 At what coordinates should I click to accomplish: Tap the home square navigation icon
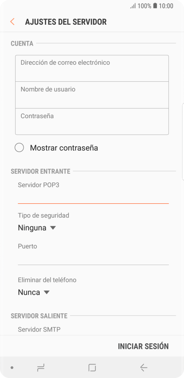click(92, 368)
